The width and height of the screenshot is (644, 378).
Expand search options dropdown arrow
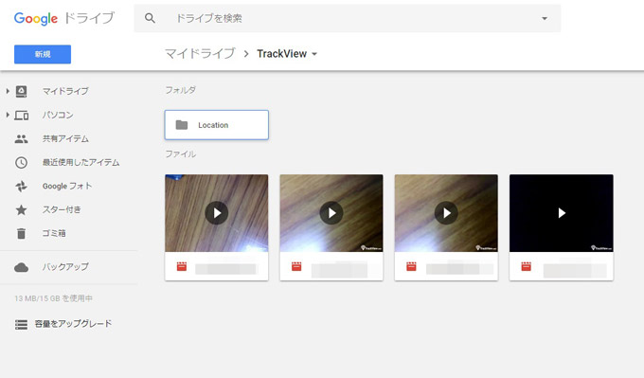pyautogui.click(x=545, y=19)
